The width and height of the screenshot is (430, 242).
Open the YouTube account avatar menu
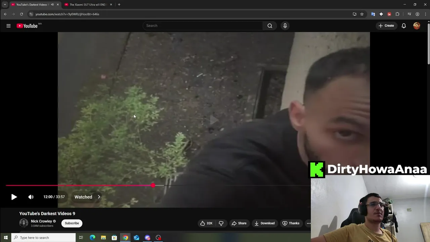pyautogui.click(x=417, y=26)
